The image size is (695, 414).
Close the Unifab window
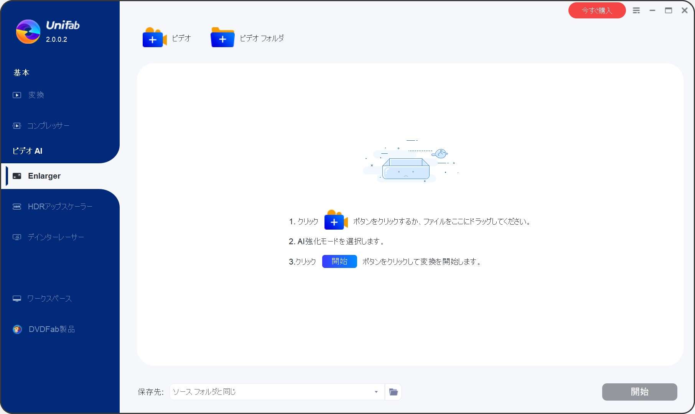coord(685,11)
